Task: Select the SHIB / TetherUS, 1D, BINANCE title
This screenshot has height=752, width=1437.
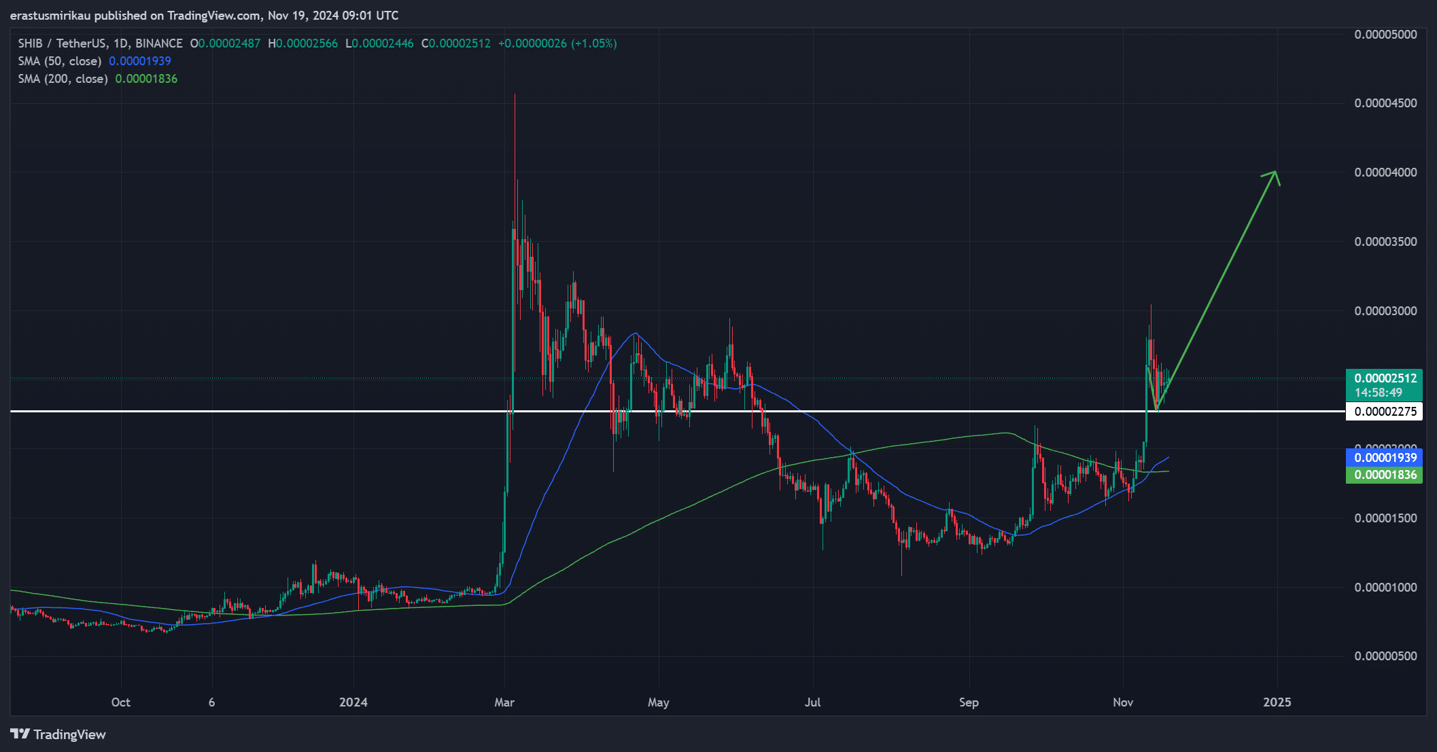Action: click(x=100, y=43)
